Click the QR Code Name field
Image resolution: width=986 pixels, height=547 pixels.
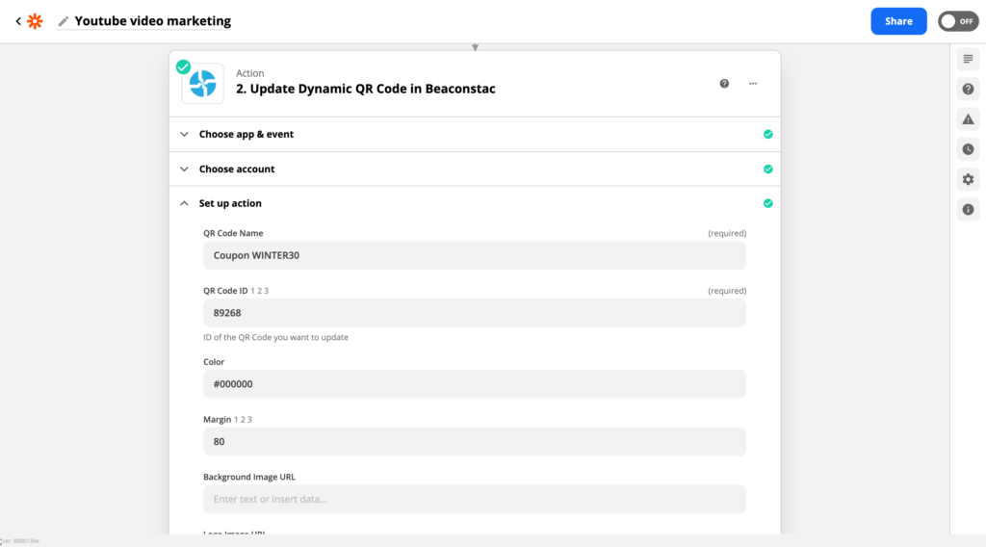474,255
